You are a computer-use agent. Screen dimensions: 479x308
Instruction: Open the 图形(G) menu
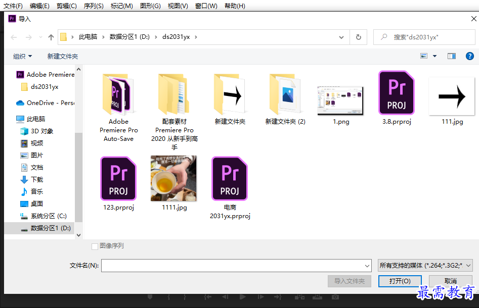coord(150,6)
